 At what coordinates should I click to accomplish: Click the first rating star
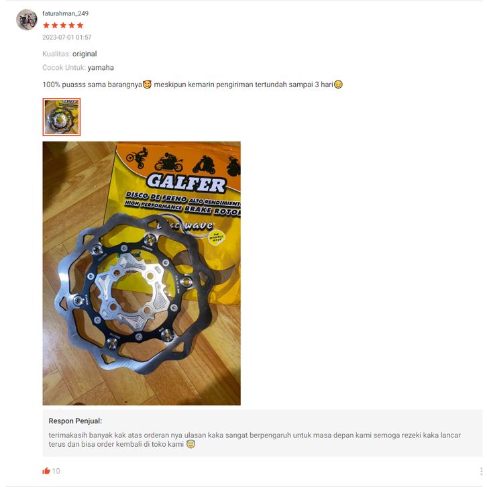pos(46,25)
